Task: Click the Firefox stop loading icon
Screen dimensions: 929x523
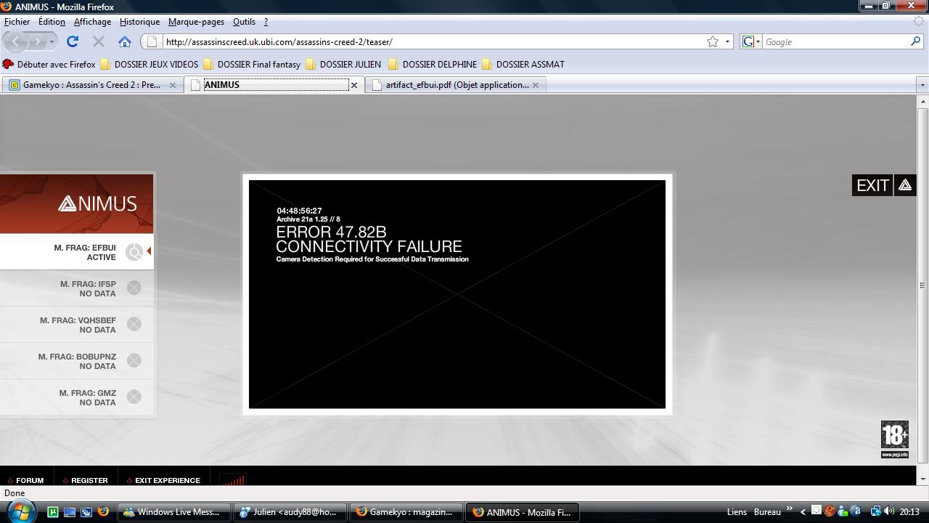Action: (99, 41)
